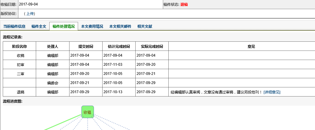Click the 实际完成时间 column header
This screenshot has width=315, height=130.
152,46
